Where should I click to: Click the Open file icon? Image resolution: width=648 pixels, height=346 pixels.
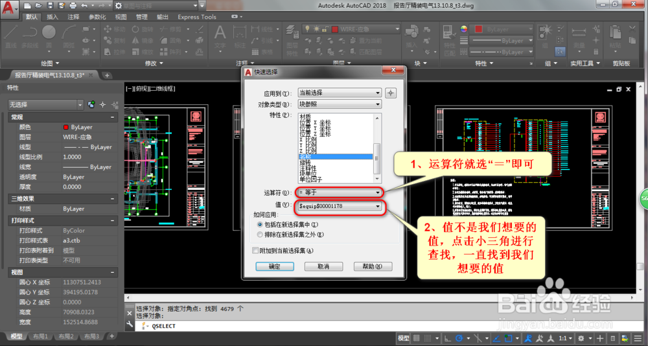point(38,5)
